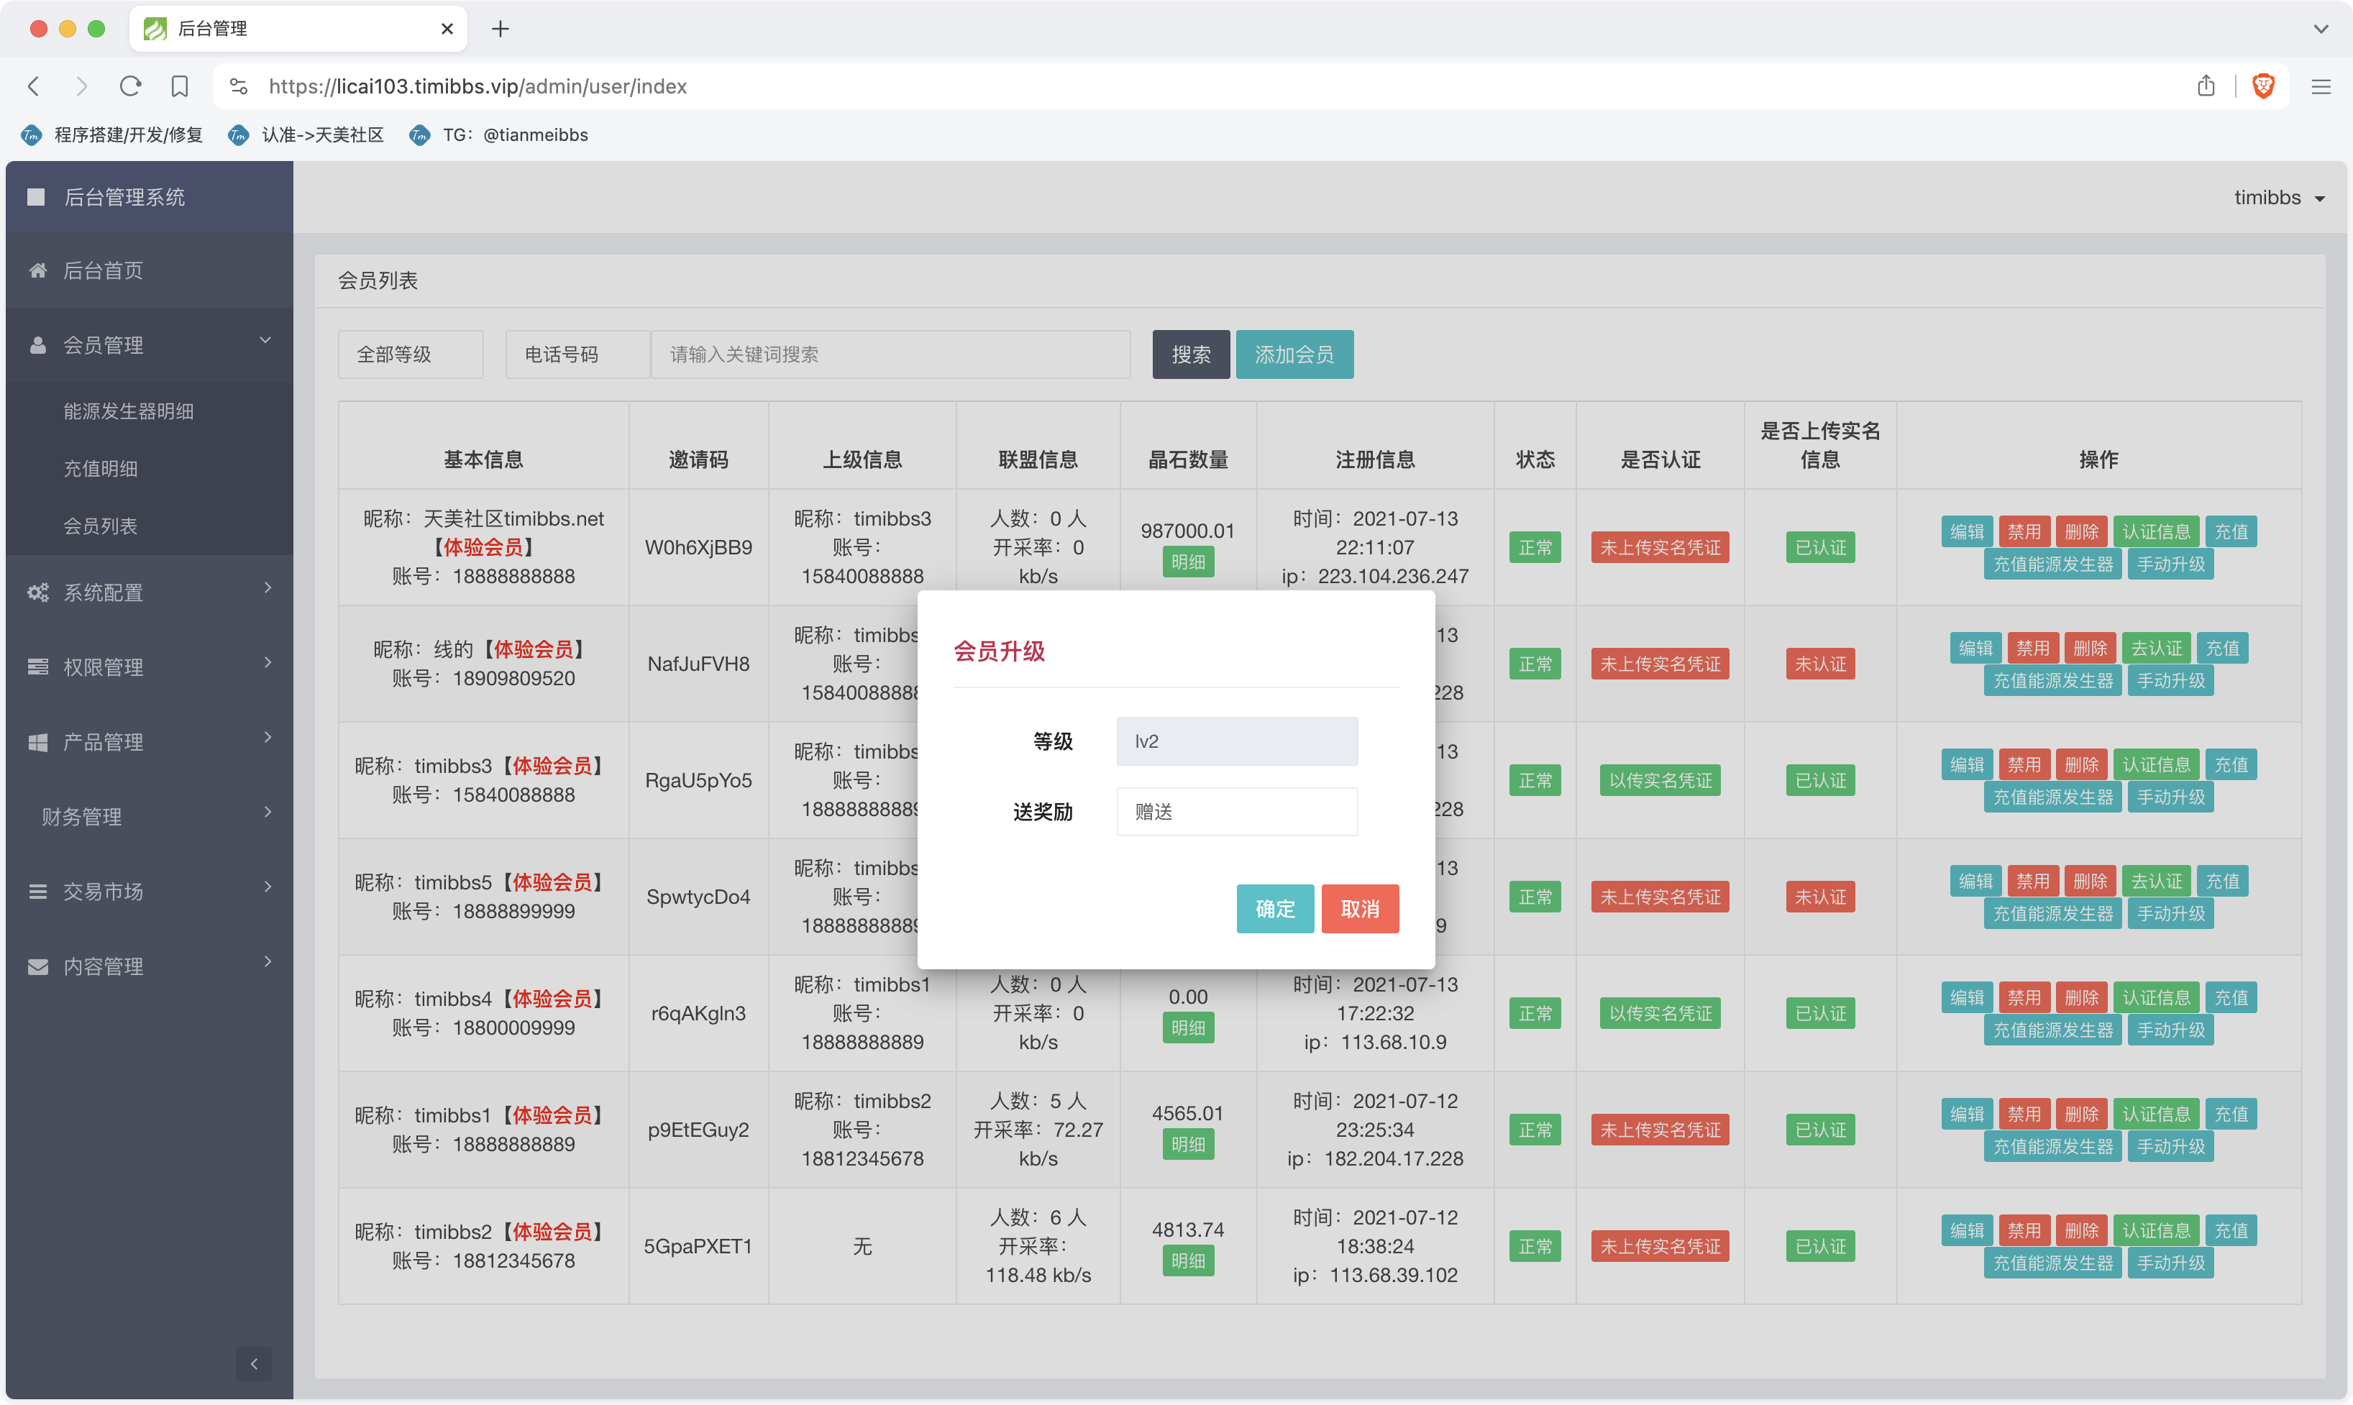Expand the 权限管理 sidebar menu
Image resolution: width=2353 pixels, height=1405 pixels.
[x=149, y=667]
